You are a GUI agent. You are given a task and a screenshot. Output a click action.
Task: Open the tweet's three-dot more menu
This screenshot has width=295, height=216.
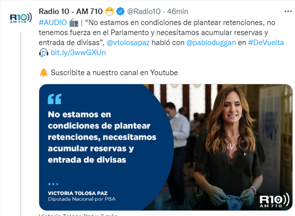point(288,12)
